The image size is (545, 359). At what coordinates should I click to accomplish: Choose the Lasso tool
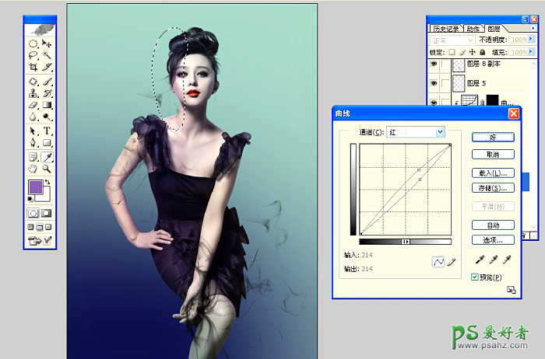pos(33,55)
